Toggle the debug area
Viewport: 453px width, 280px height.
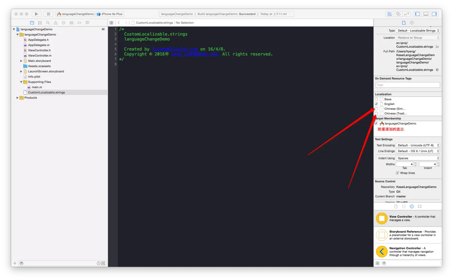click(x=426, y=14)
